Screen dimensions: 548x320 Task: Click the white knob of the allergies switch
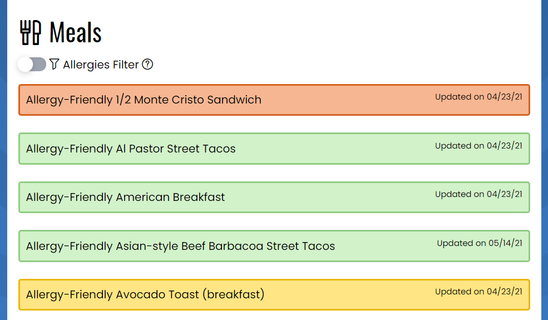coord(25,65)
